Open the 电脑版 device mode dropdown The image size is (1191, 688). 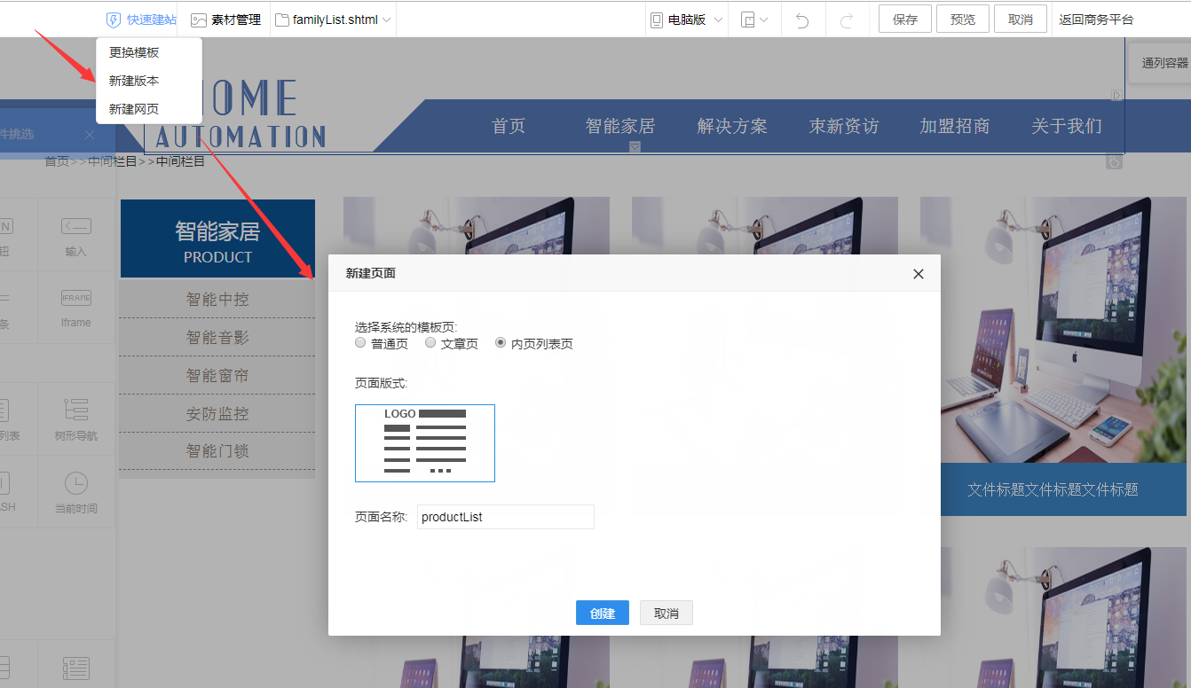tap(687, 20)
